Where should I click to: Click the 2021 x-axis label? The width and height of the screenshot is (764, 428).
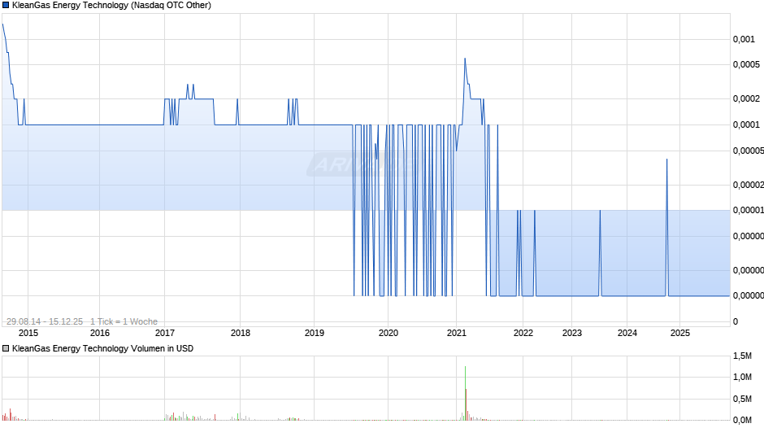(x=457, y=333)
